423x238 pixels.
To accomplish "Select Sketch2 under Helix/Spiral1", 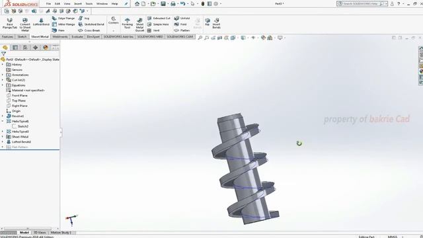I will click(x=20, y=126).
